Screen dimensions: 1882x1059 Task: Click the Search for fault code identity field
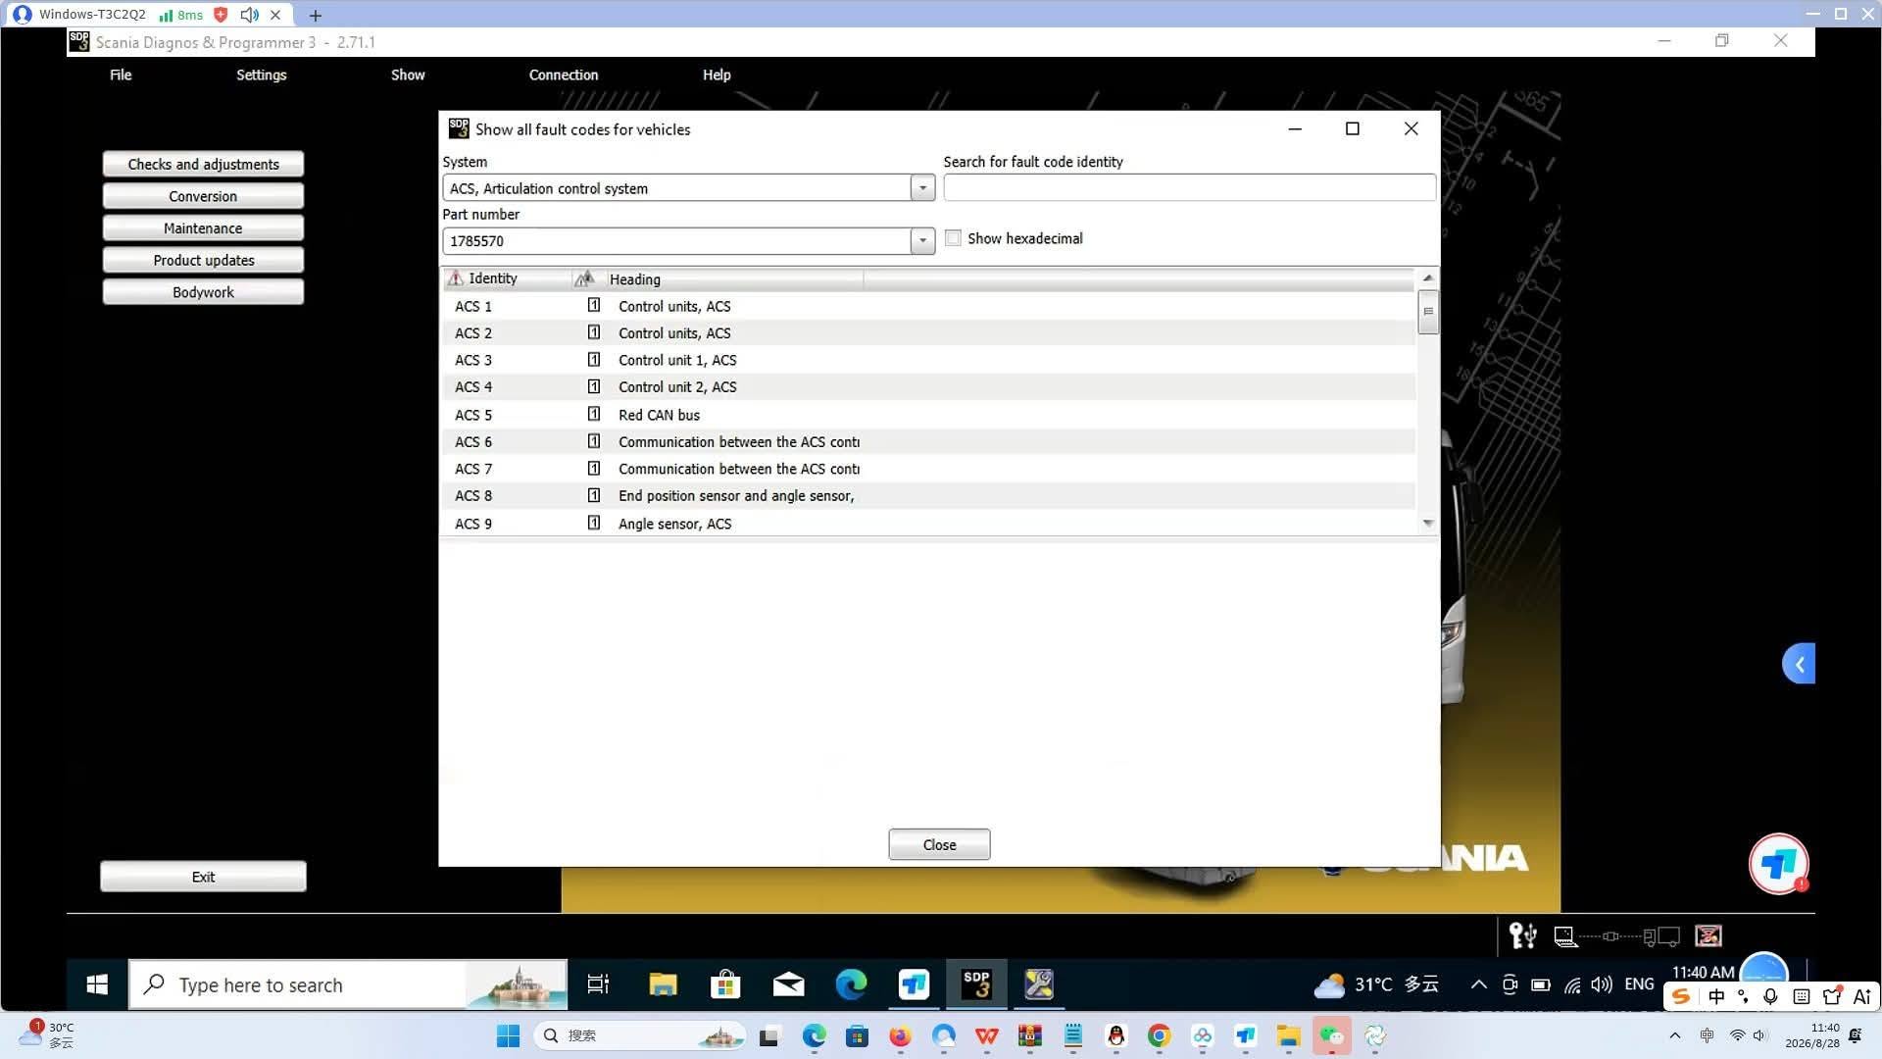pyautogui.click(x=1189, y=188)
